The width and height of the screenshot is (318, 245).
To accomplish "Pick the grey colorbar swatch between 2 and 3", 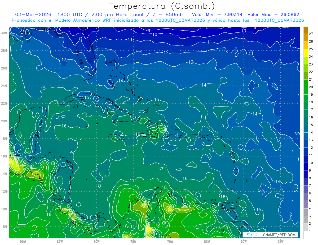I will tap(306, 220).
